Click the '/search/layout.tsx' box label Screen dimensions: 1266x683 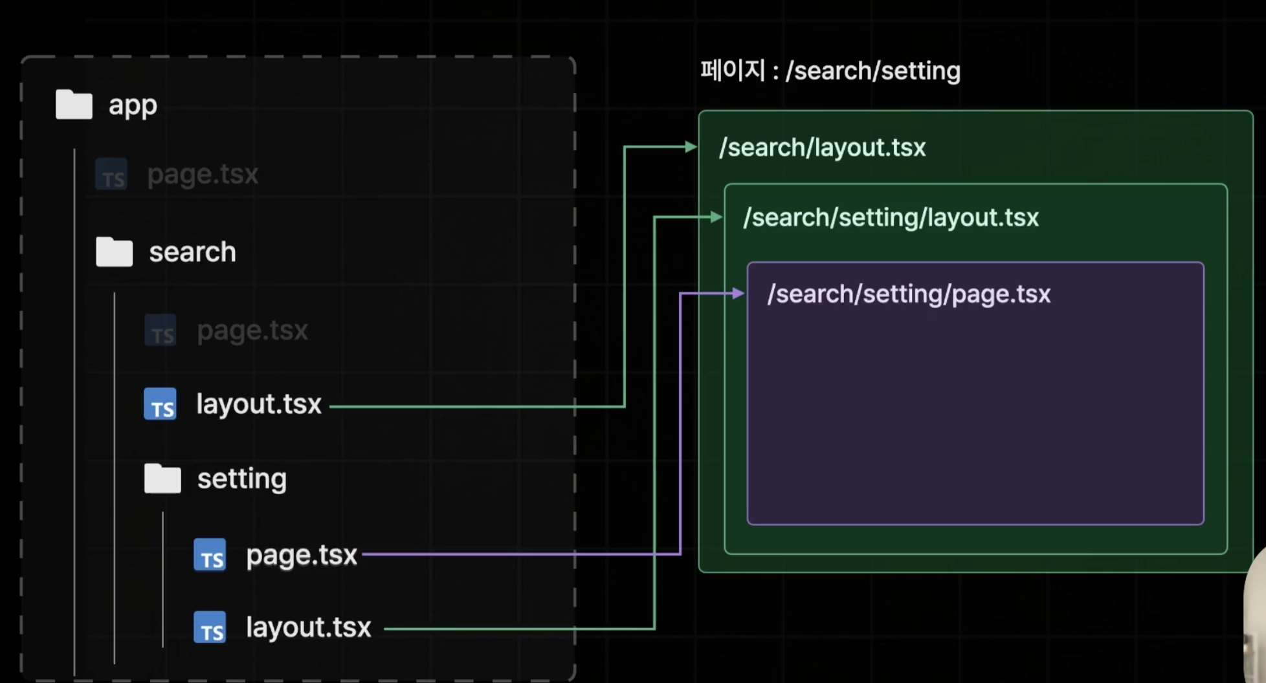[x=823, y=147]
